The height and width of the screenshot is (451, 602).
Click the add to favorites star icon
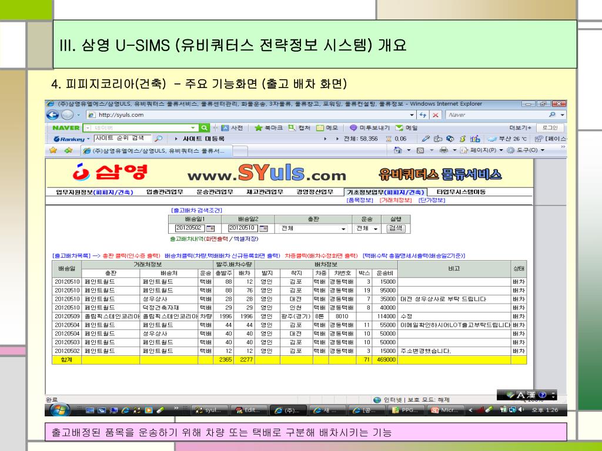tap(68, 150)
